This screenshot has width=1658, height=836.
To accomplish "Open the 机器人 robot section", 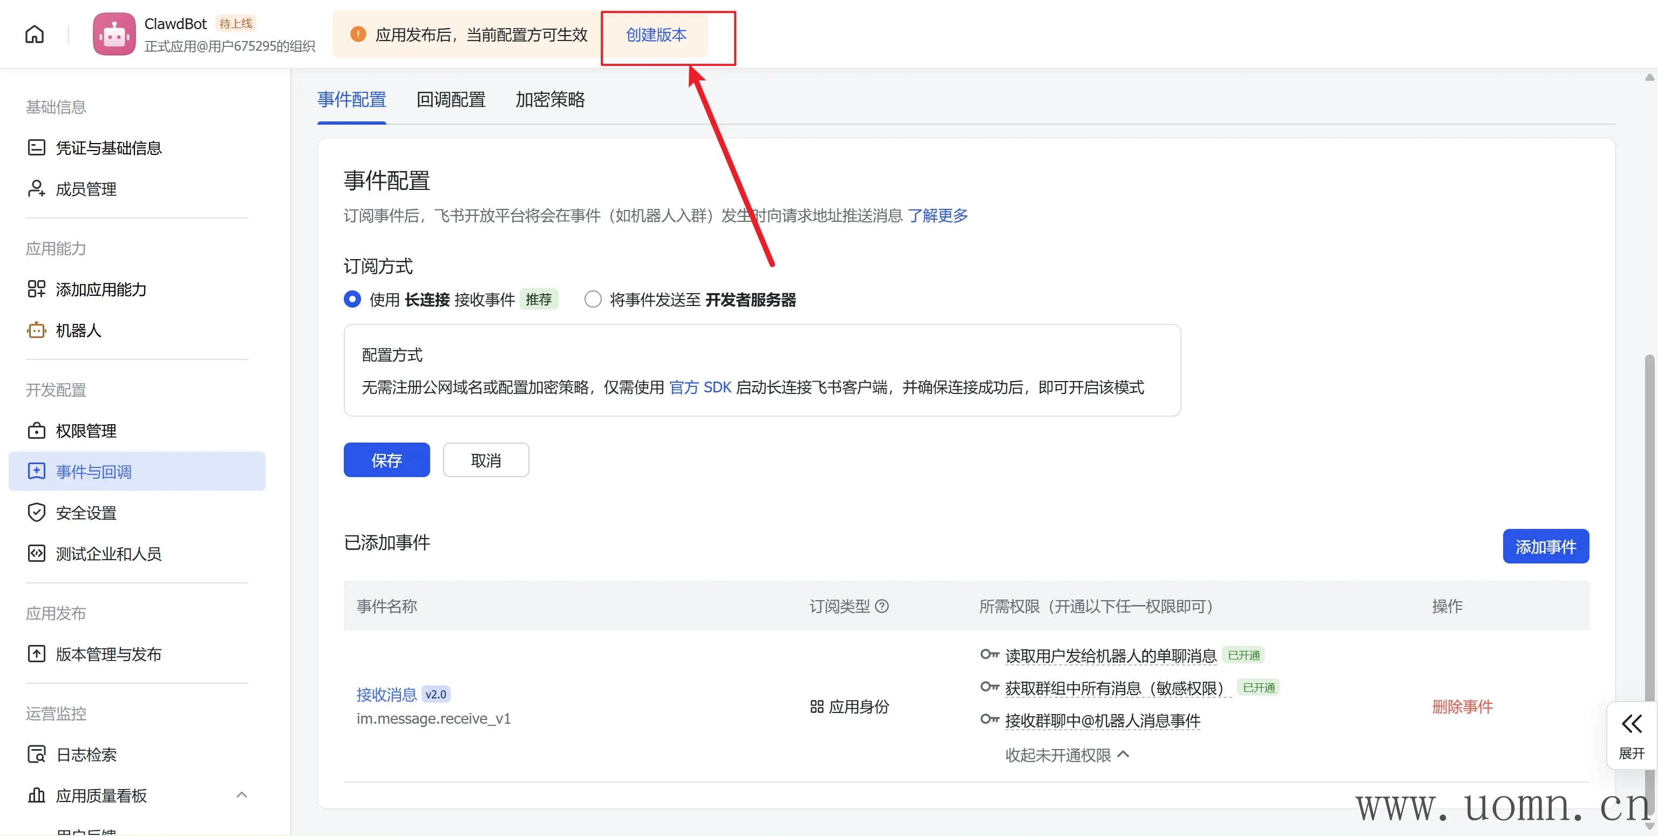I will (78, 331).
